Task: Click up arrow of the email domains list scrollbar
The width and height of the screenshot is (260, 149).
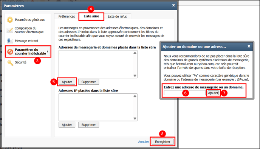Action: 135,53
